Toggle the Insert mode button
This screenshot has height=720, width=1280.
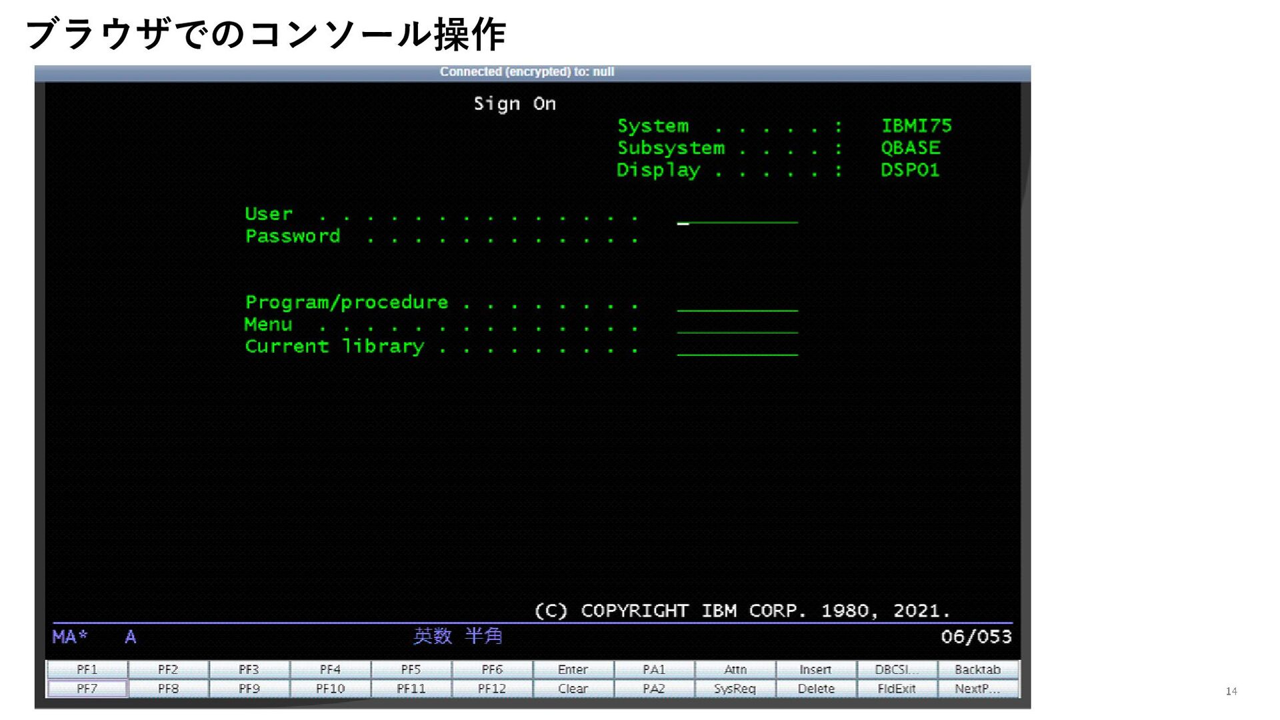click(x=815, y=669)
